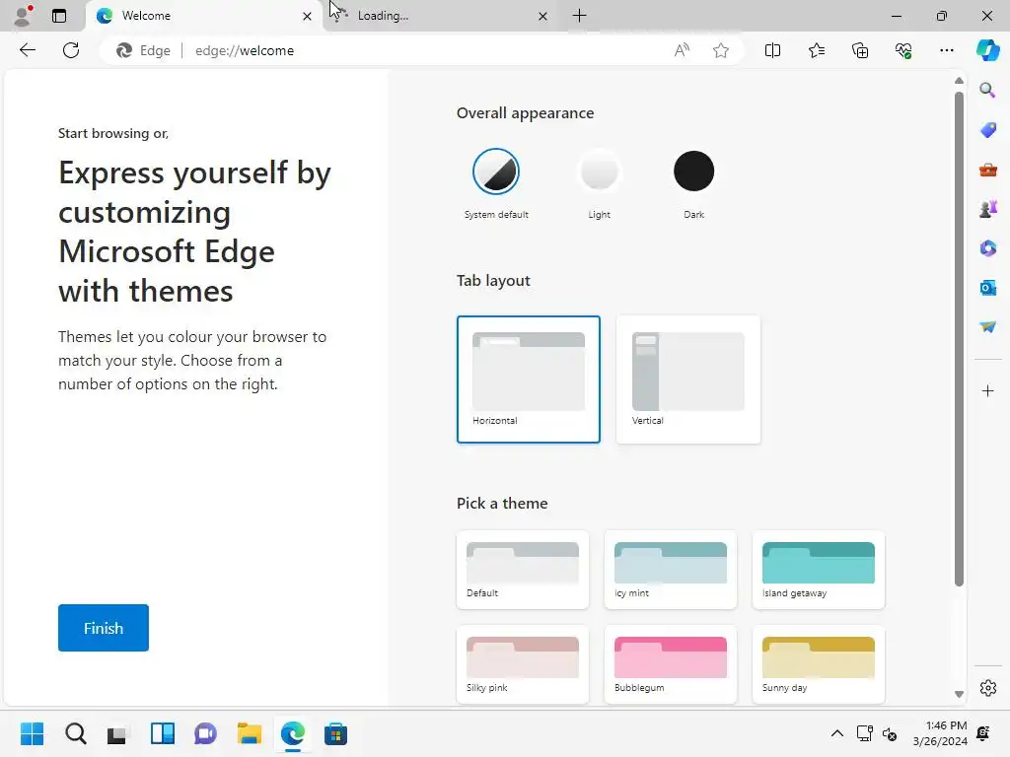The height and width of the screenshot is (757, 1010).
Task: Open Collections
Action: click(x=860, y=50)
